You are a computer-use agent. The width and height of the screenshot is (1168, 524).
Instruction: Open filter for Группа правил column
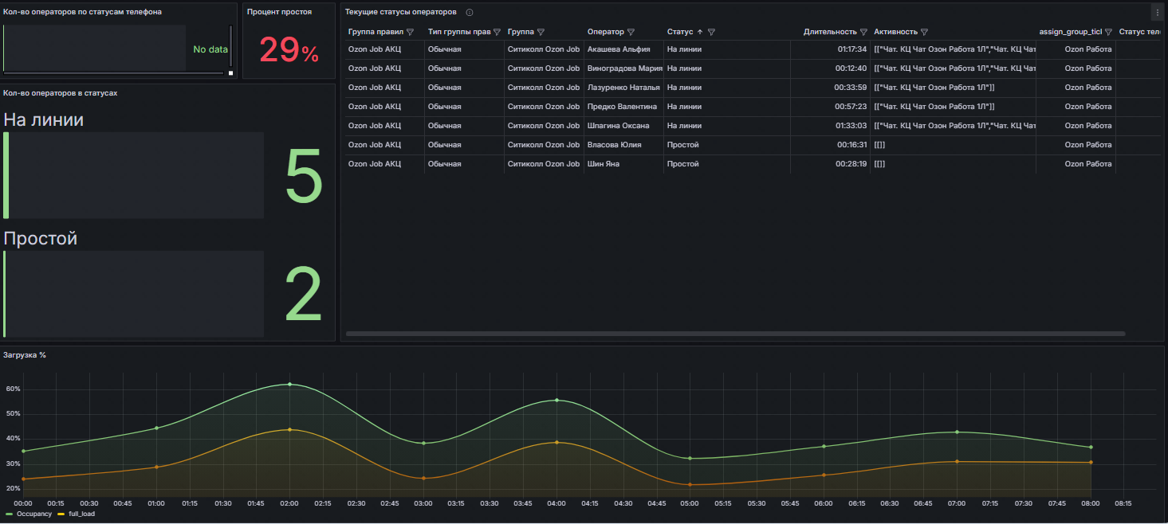[x=410, y=32]
